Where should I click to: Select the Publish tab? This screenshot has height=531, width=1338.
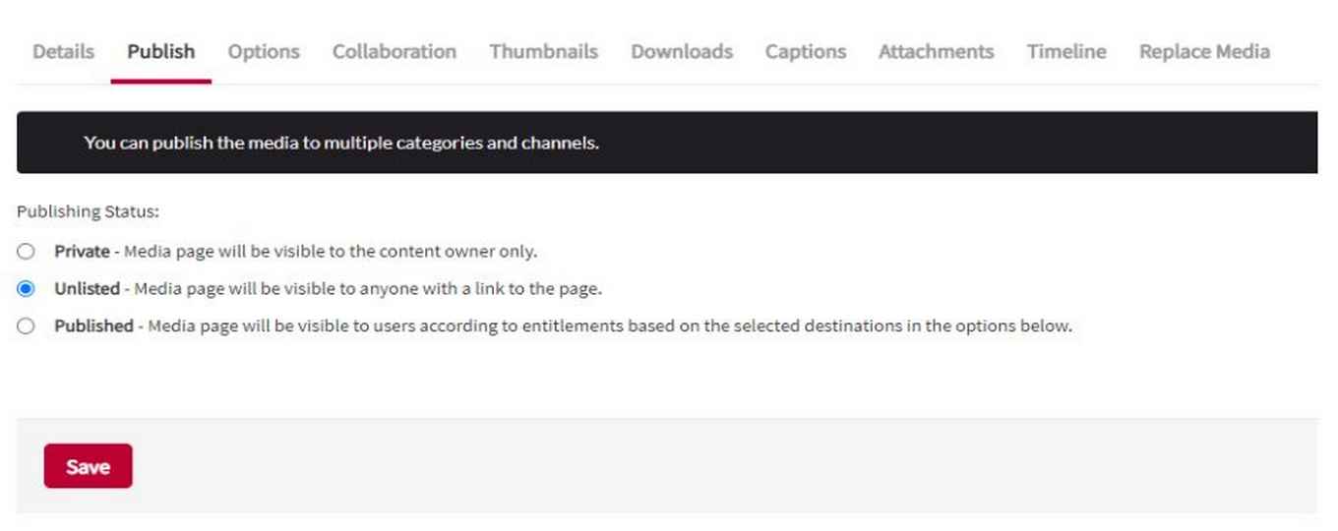point(160,52)
